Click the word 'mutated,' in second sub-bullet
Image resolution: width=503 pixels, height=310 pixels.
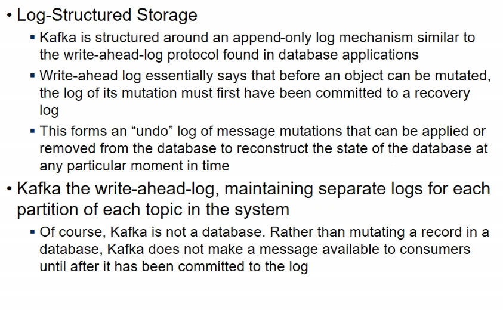tap(462, 76)
